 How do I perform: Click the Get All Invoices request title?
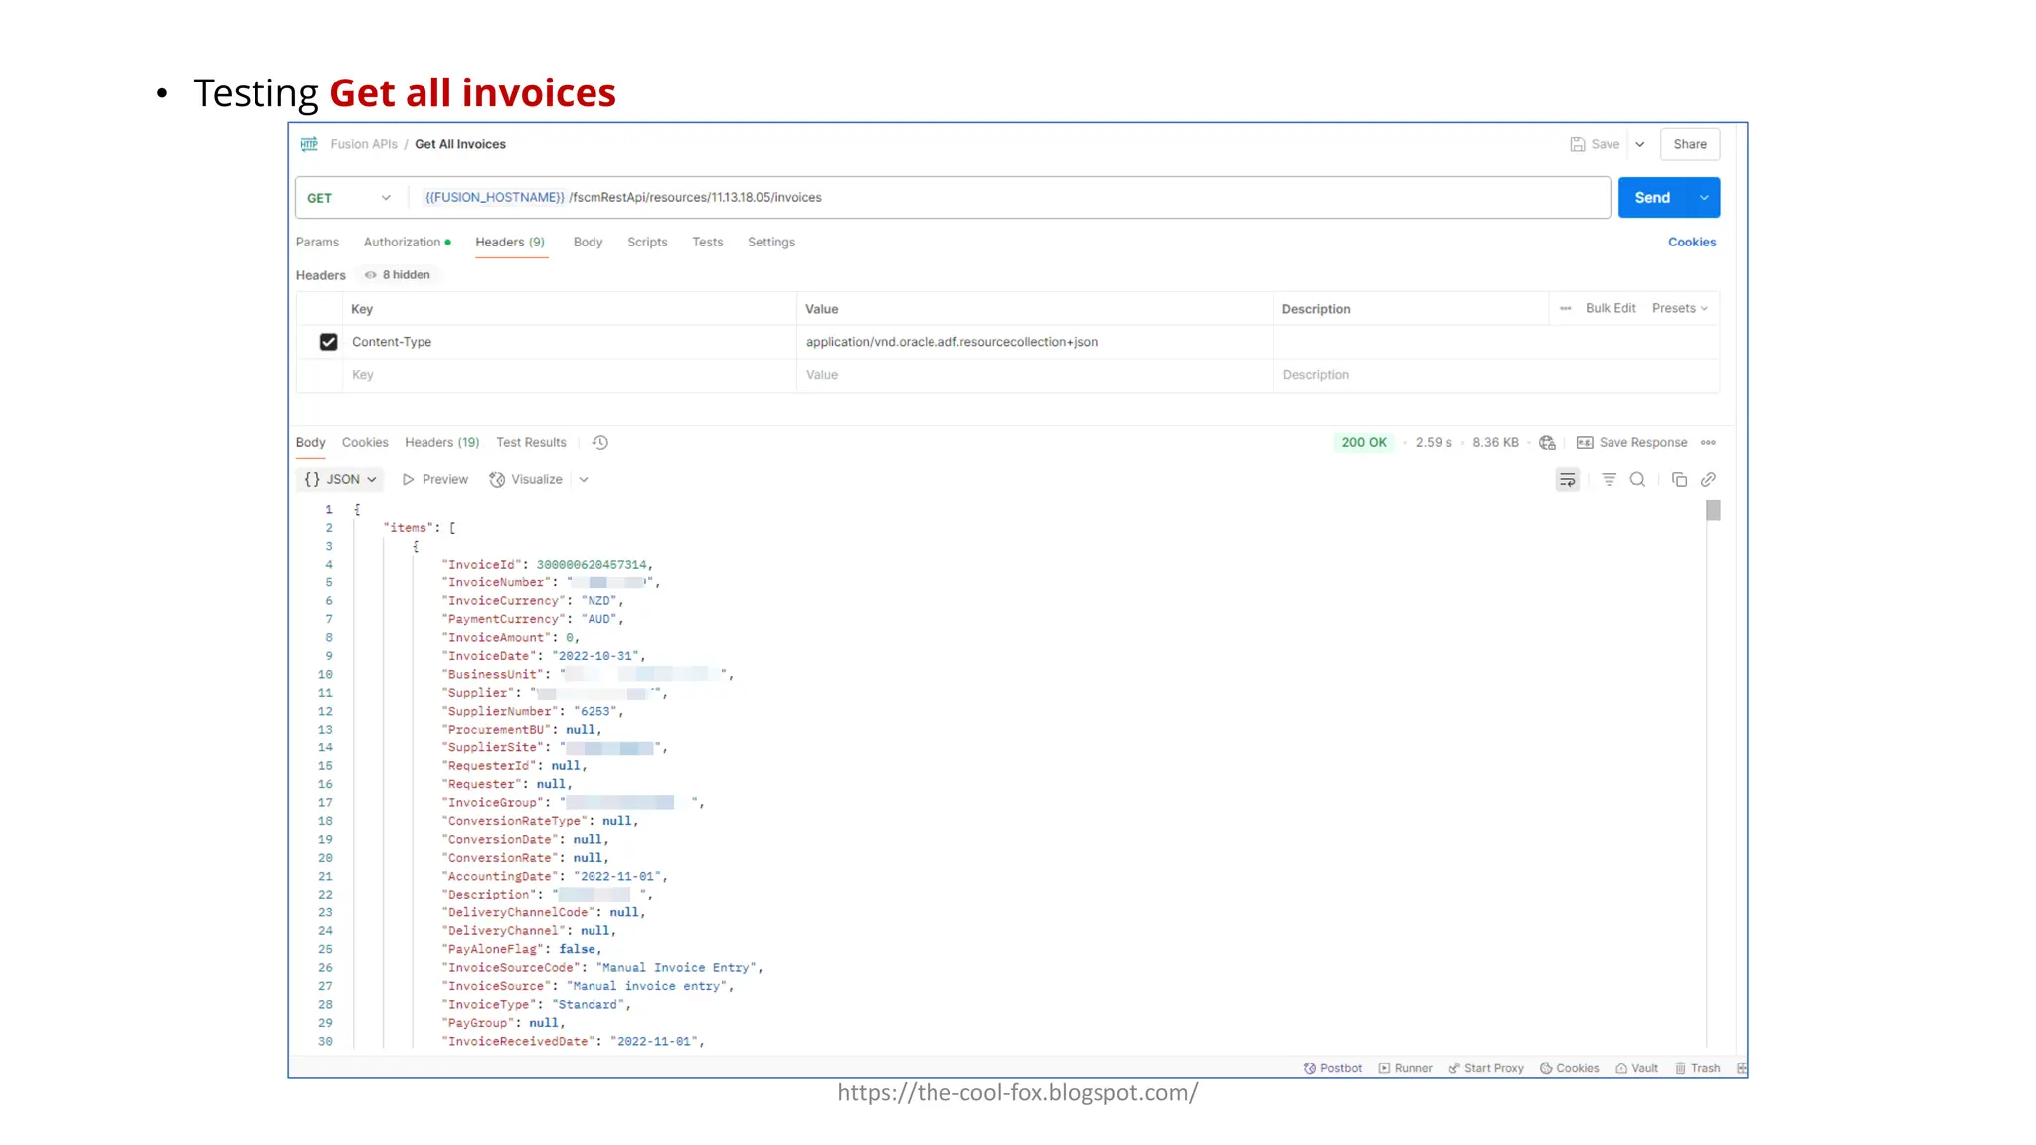[460, 144]
